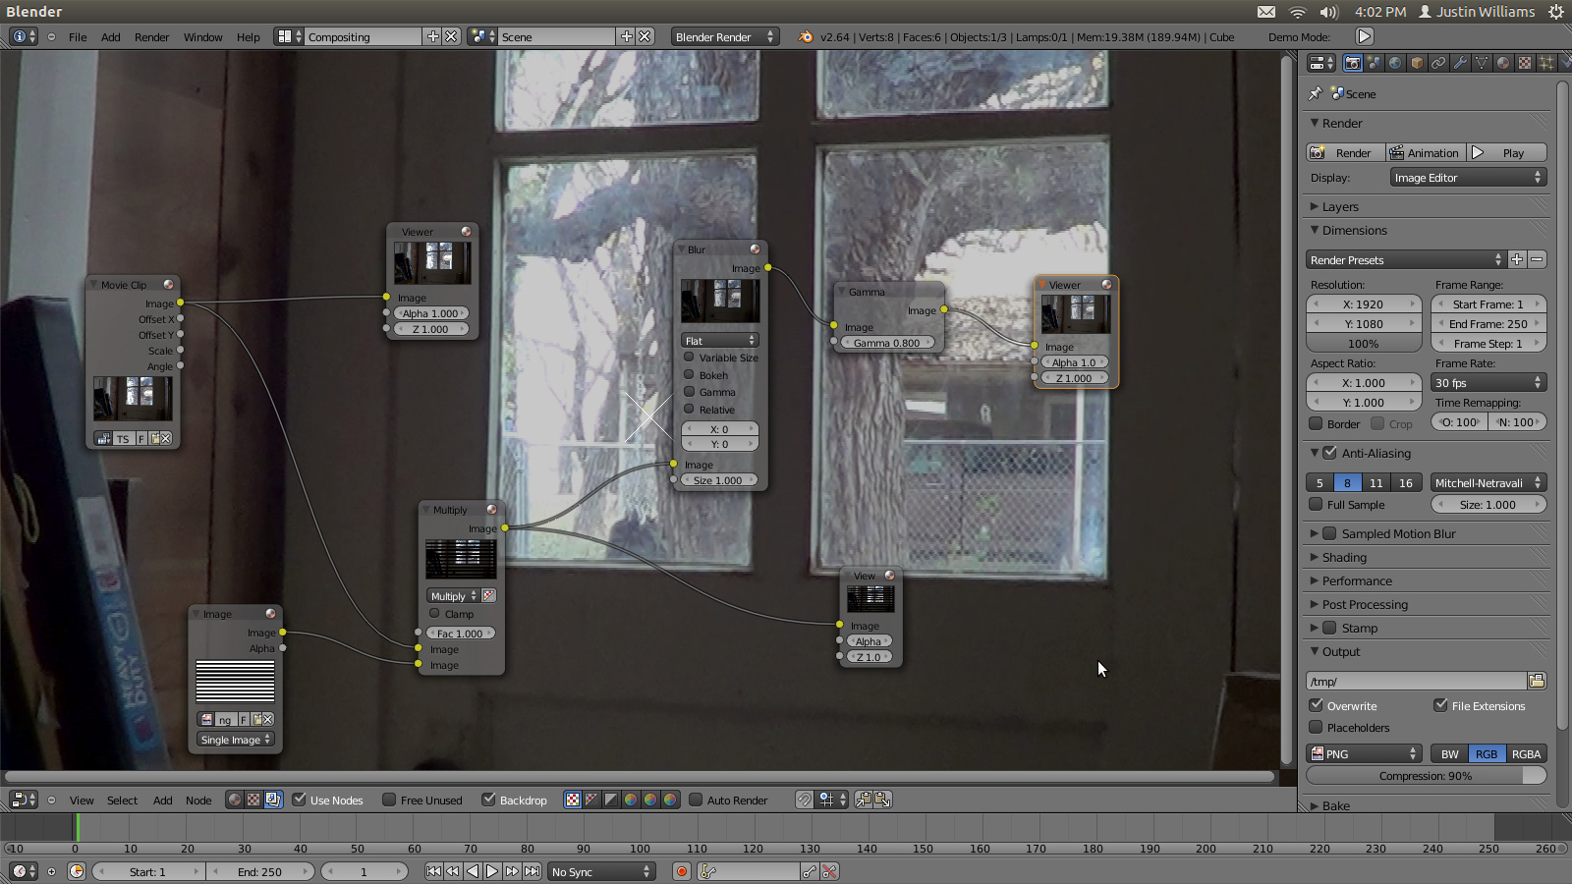Open the Help menu

coord(249,37)
